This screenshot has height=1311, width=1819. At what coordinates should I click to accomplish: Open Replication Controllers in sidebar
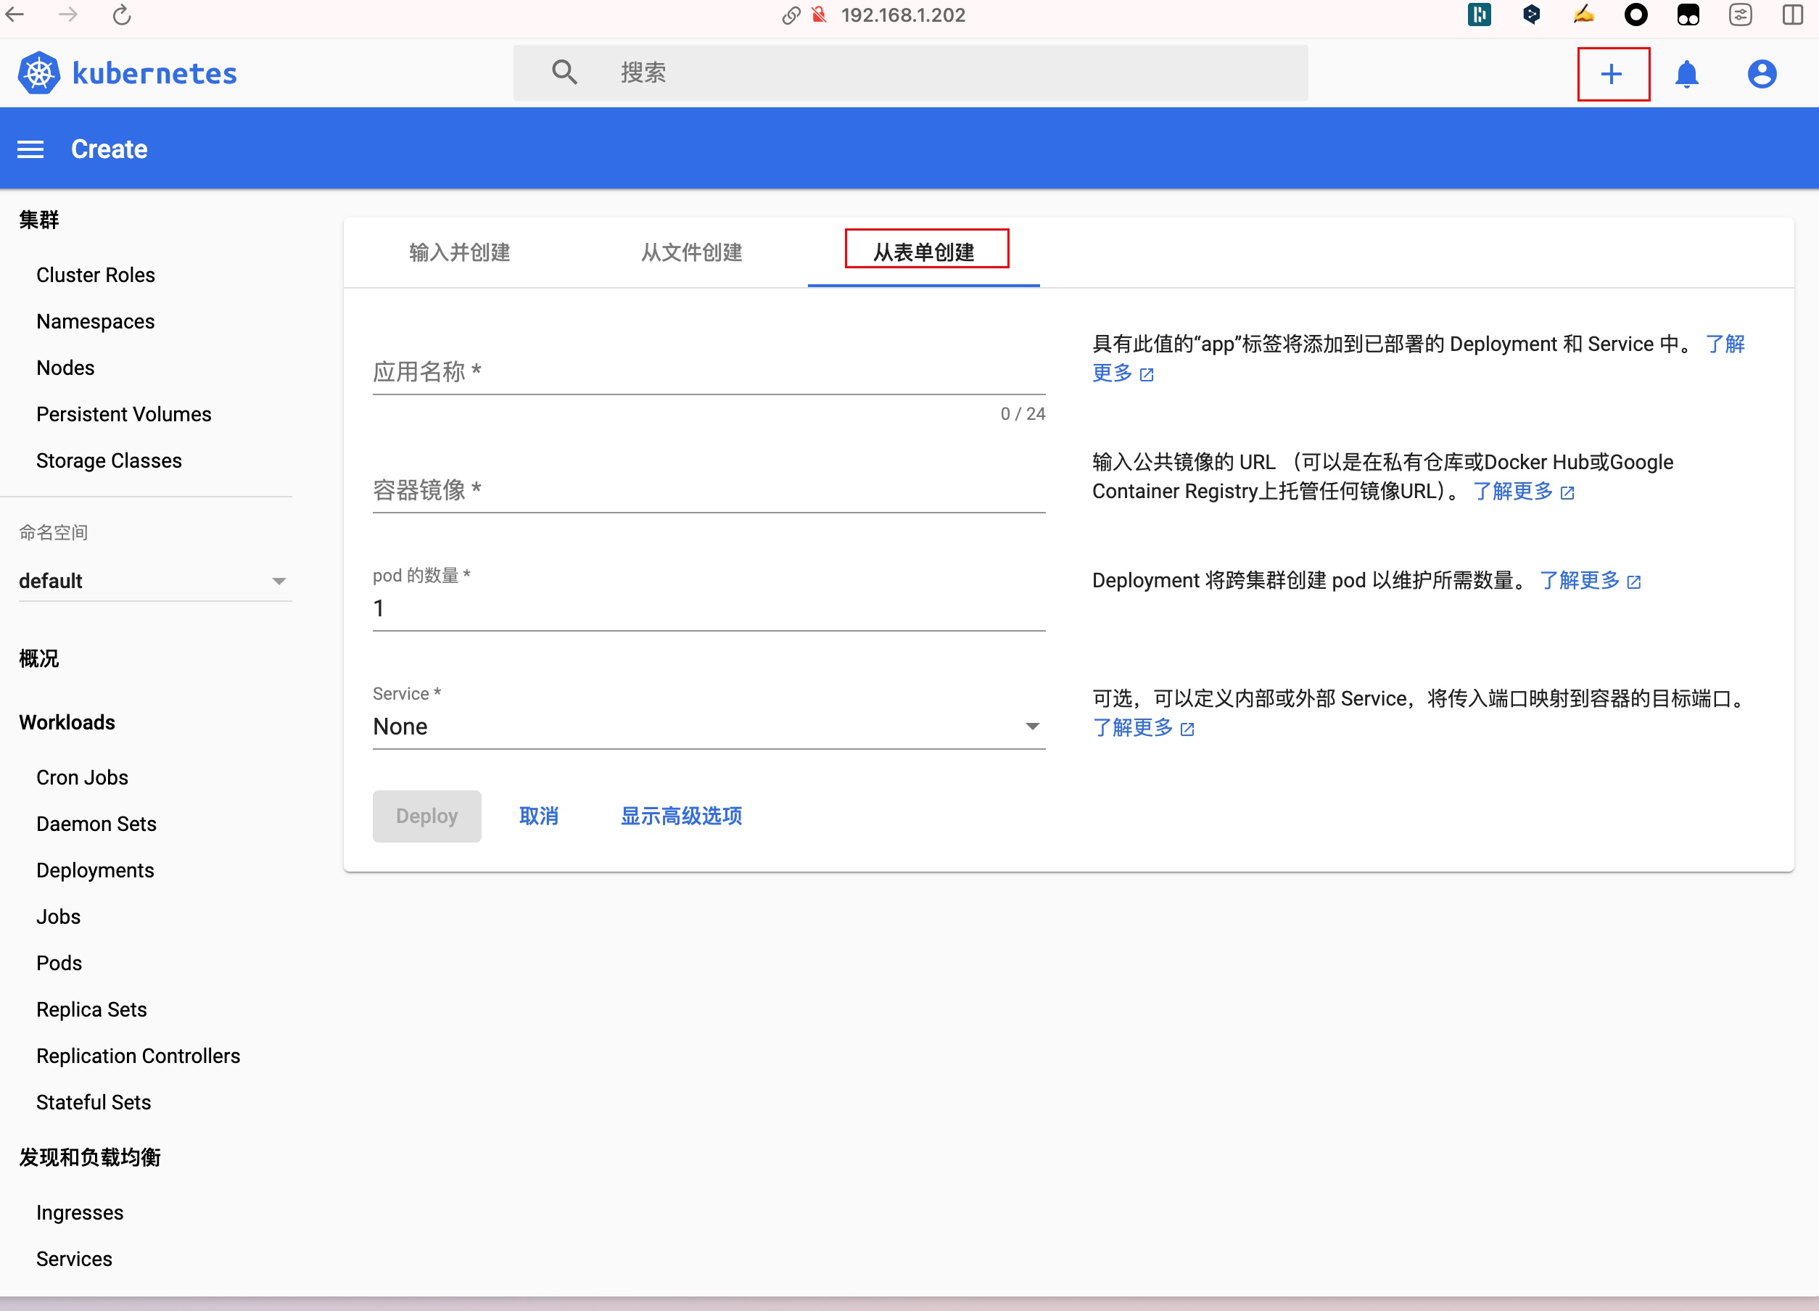pos(138,1056)
